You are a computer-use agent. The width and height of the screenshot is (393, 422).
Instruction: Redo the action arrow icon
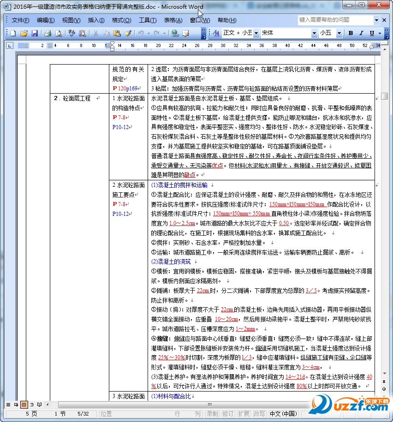coord(157,33)
